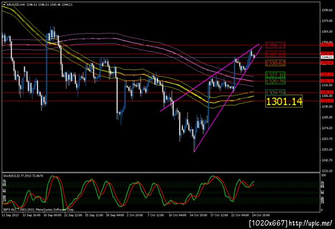The image size is (335, 229).
Task: Click the 1242.70 value on price axis
Action: [x=327, y=160]
